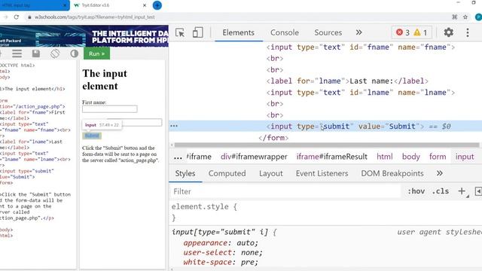
Task: Switch to the Elements tab
Action: 238,32
